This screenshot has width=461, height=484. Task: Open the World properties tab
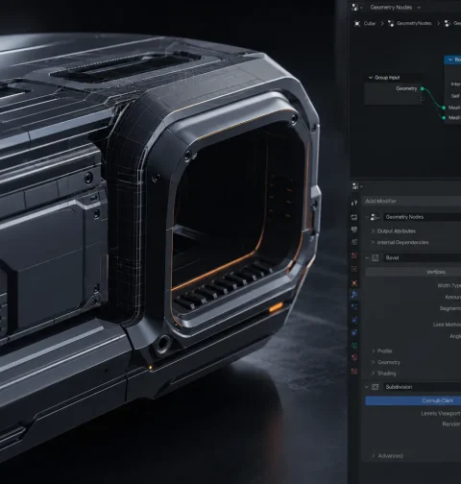pos(354,269)
